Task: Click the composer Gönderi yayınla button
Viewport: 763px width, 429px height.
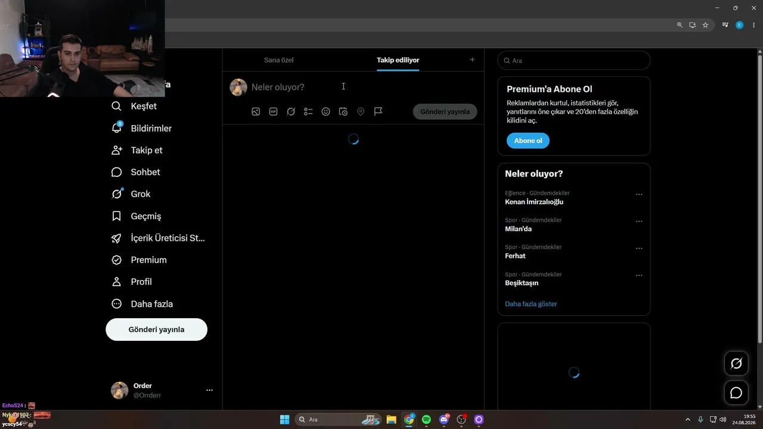Action: point(445,111)
